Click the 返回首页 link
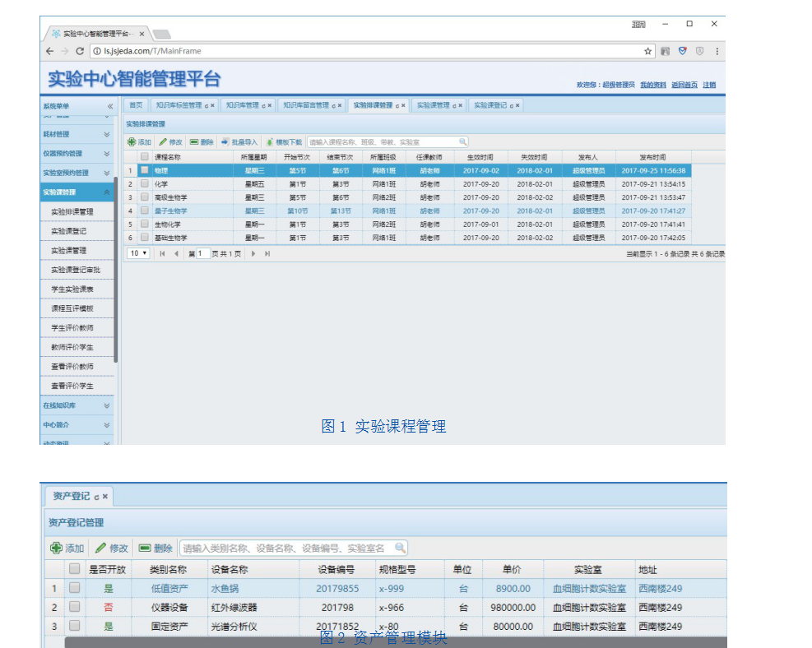Image resolution: width=812 pixels, height=648 pixels. [x=684, y=85]
